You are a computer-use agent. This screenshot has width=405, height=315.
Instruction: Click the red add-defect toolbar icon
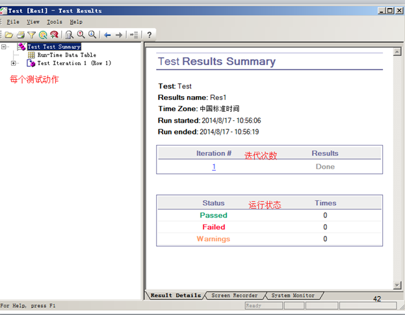54,35
